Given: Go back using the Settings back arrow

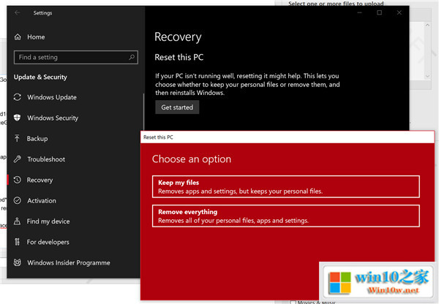Looking at the screenshot, I should tap(18, 12).
